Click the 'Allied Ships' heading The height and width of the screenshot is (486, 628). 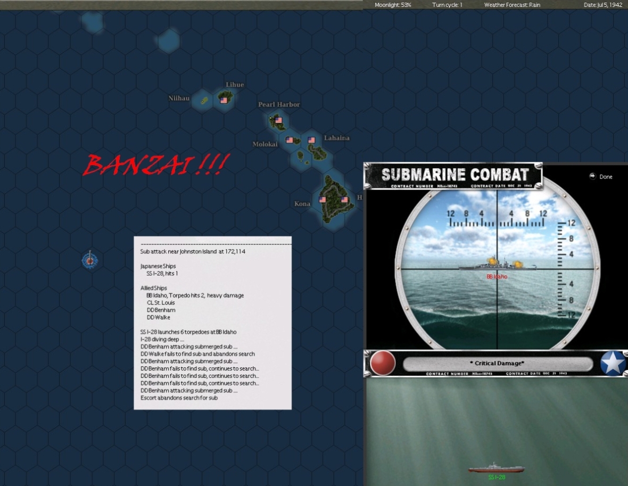(153, 288)
